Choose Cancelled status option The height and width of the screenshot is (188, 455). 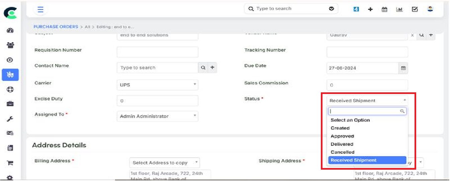(342, 152)
